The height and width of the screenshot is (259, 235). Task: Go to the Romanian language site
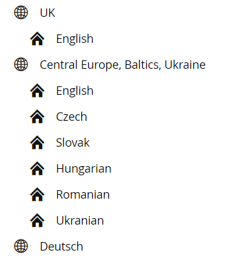point(83,195)
